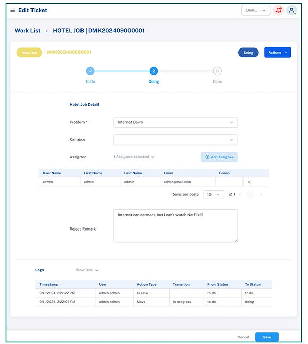This screenshot has height=344, width=308.
Task: Open the empty Solution dropdown
Action: tap(175, 140)
